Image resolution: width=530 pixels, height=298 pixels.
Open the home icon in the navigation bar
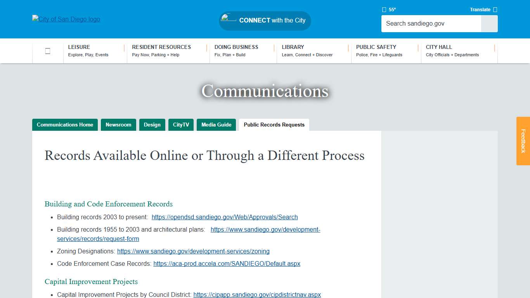[47, 50]
